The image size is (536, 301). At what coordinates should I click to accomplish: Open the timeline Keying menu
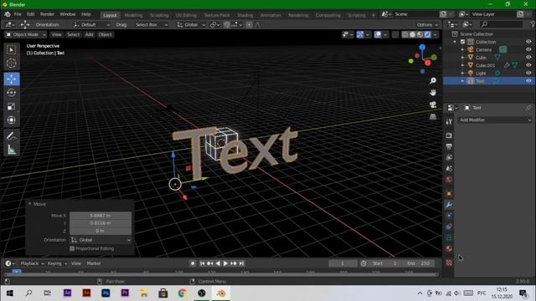(x=57, y=263)
